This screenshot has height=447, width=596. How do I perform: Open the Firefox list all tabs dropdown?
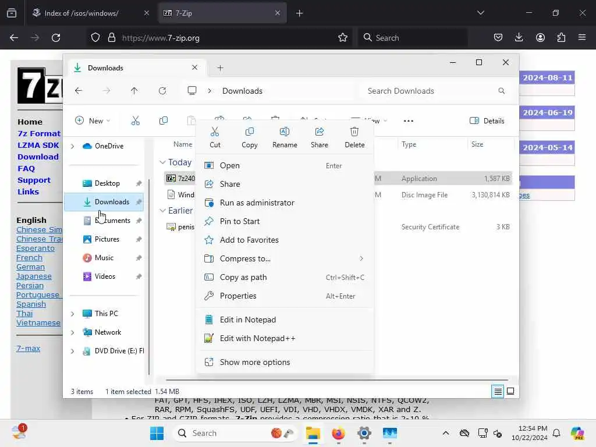click(480, 13)
